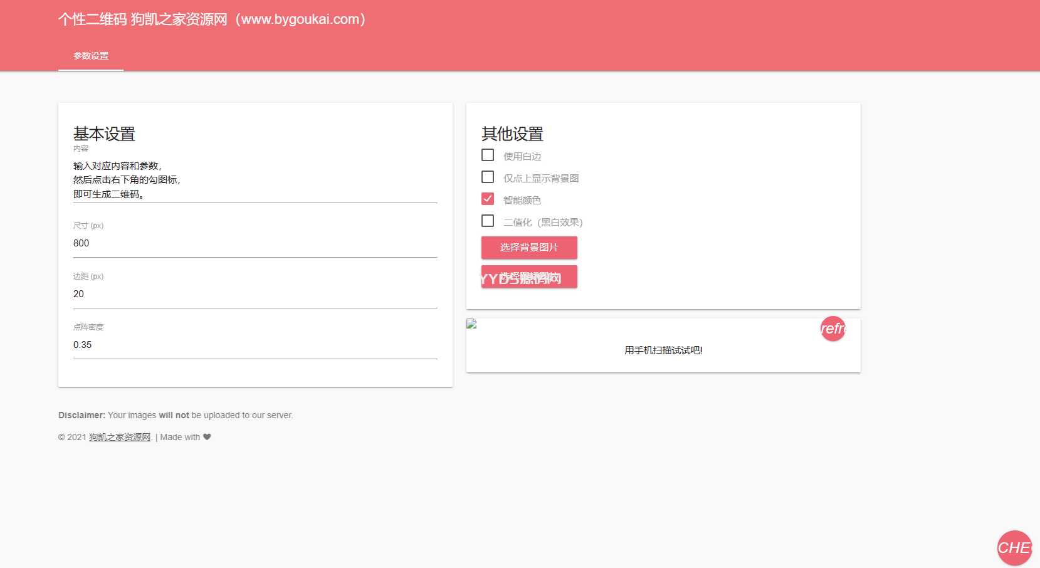Toggle the 二值化（黑白效果）checkbox
This screenshot has width=1040, height=568.
click(x=488, y=221)
